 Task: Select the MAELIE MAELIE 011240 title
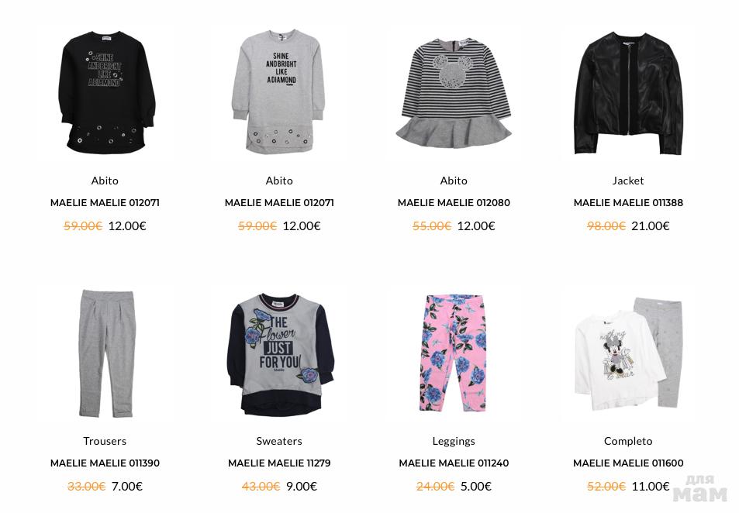coord(454,463)
